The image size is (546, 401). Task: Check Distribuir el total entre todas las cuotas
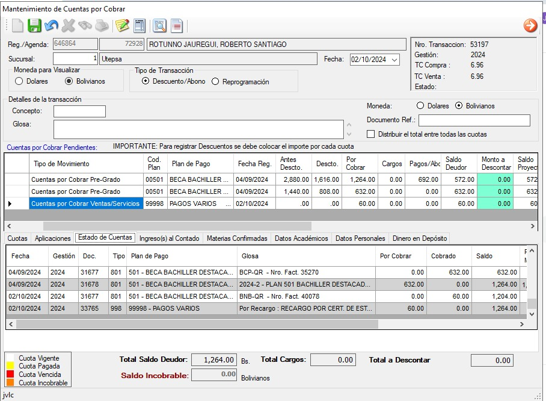pos(371,134)
